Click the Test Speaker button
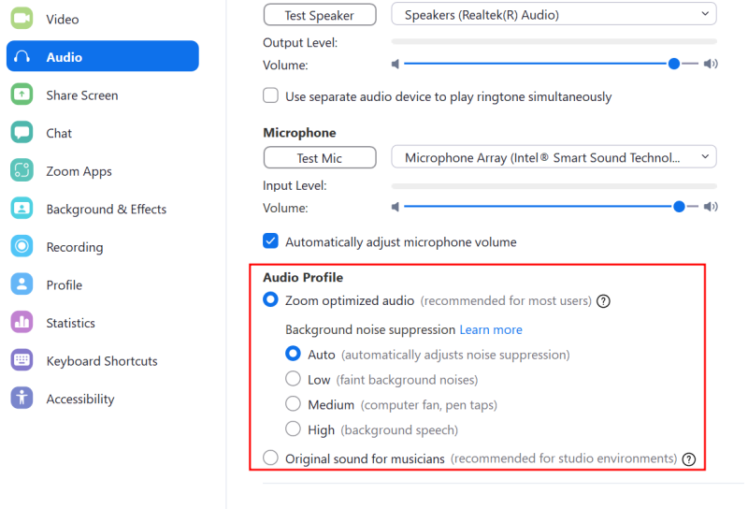 click(320, 15)
